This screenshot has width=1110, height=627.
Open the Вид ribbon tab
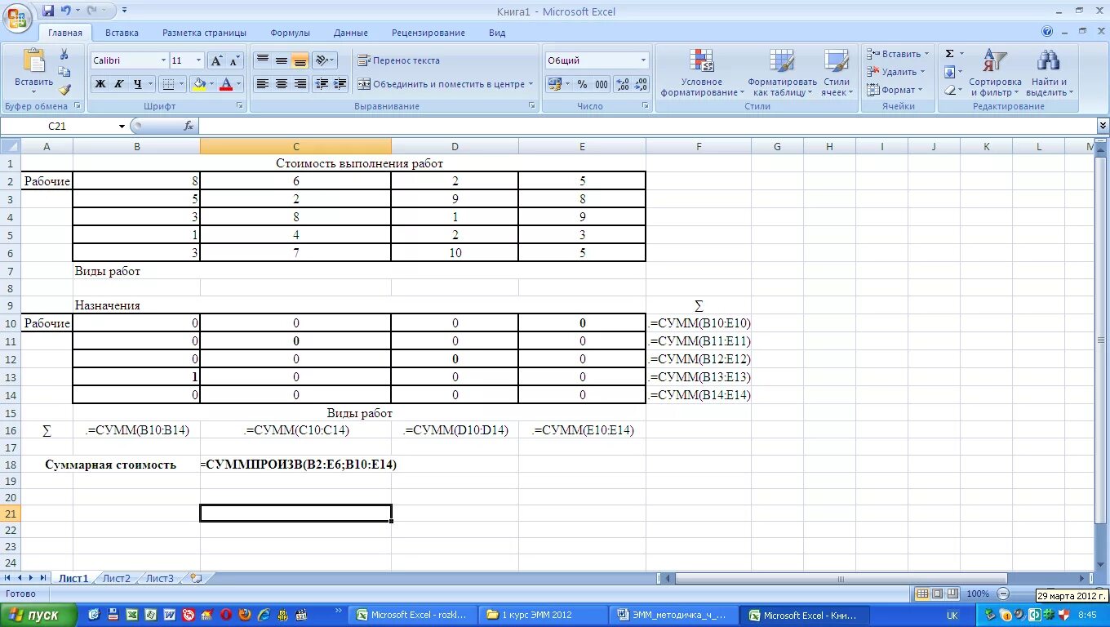click(x=497, y=33)
